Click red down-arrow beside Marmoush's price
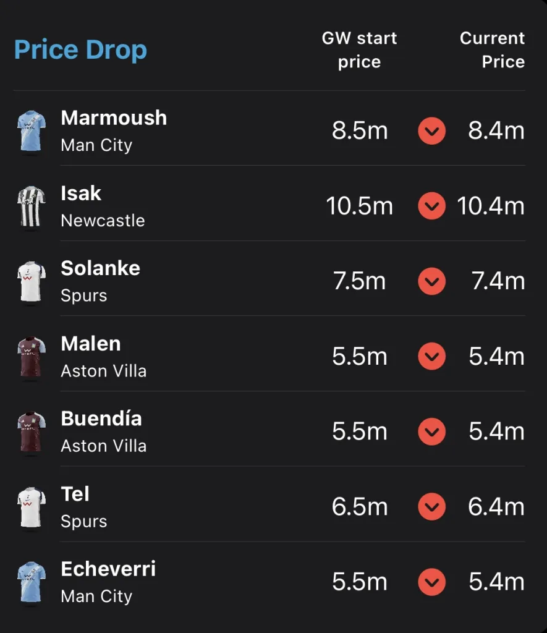This screenshot has width=547, height=633. pos(431,131)
